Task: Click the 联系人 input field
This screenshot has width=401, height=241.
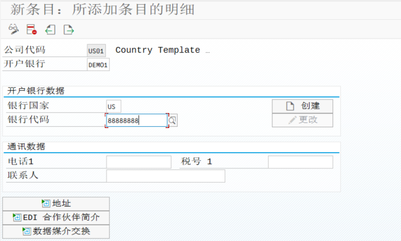Action: pos(166,176)
